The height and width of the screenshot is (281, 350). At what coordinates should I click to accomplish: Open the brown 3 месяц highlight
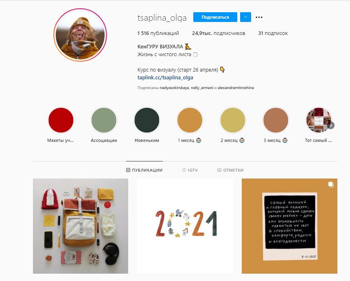point(276,120)
